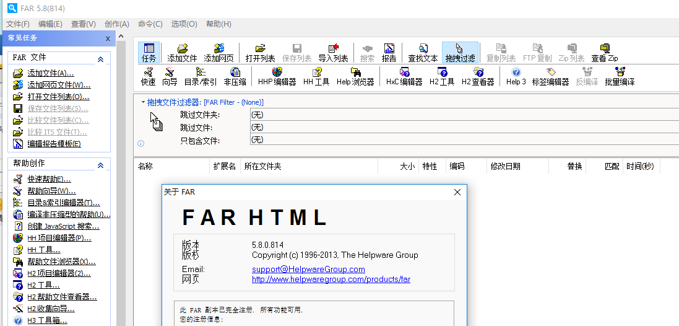Open 编辑(E) menu

coord(50,24)
